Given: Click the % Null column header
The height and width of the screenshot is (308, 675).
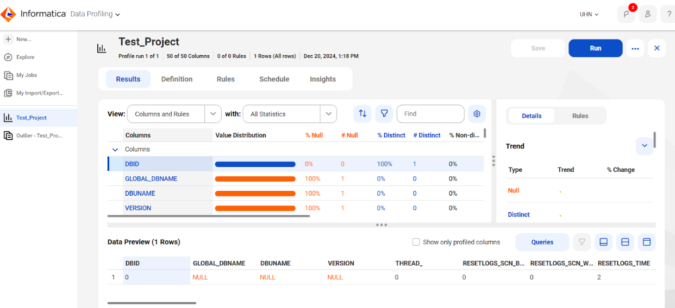Looking at the screenshot, I should (x=314, y=136).
